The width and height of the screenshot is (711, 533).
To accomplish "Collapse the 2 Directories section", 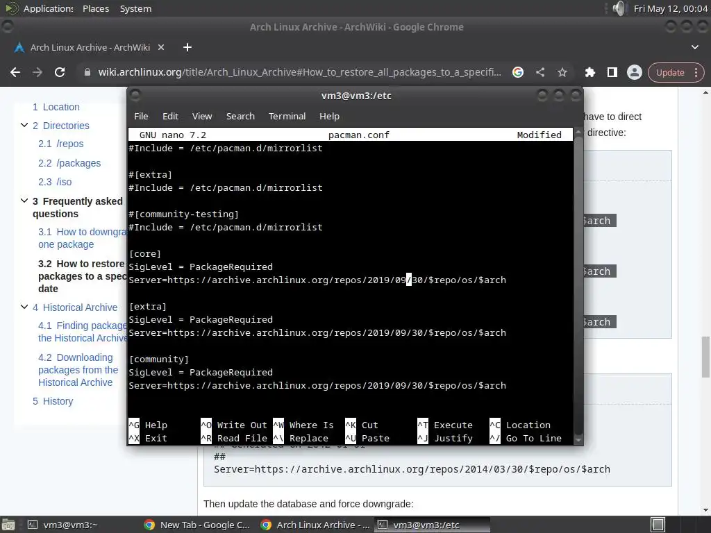I will (x=24, y=125).
